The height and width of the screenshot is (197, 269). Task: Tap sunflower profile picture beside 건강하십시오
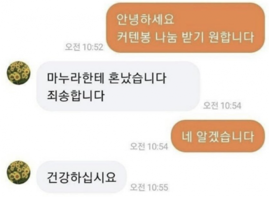coord(18,173)
